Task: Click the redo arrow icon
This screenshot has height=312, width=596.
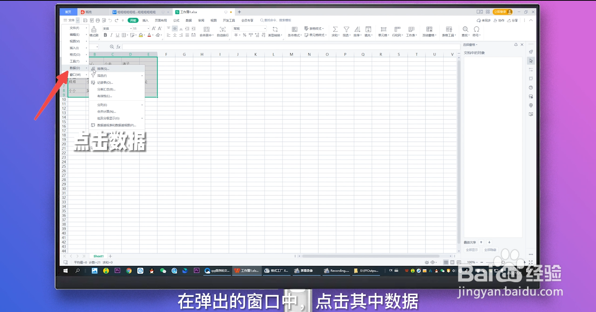Action: [x=117, y=20]
